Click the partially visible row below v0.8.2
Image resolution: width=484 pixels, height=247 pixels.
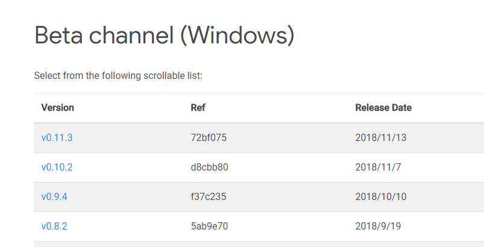pyautogui.click(x=259, y=244)
